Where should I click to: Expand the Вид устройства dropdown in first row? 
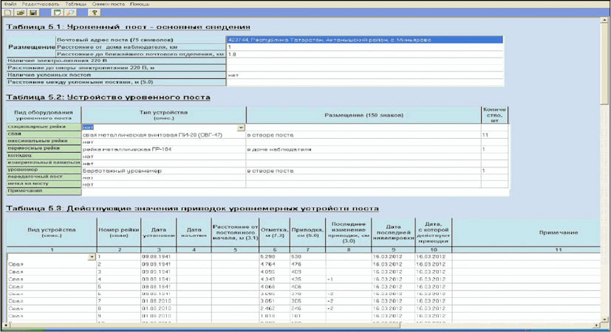point(92,257)
